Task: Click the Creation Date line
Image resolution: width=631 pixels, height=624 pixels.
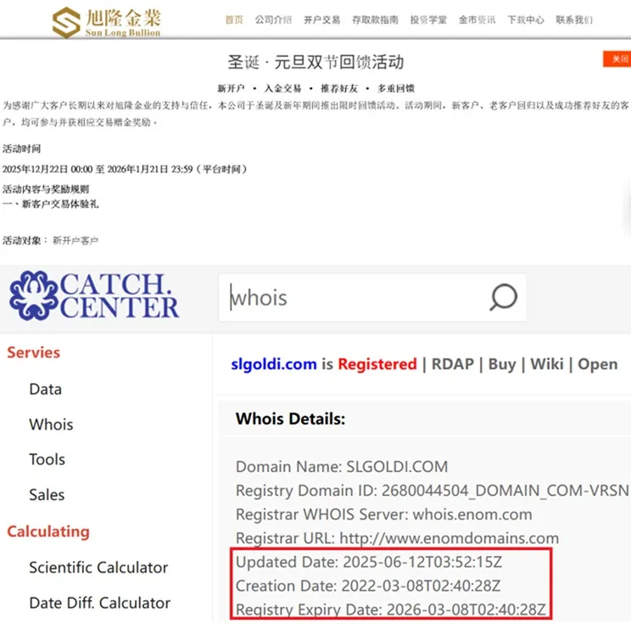Action: (368, 586)
